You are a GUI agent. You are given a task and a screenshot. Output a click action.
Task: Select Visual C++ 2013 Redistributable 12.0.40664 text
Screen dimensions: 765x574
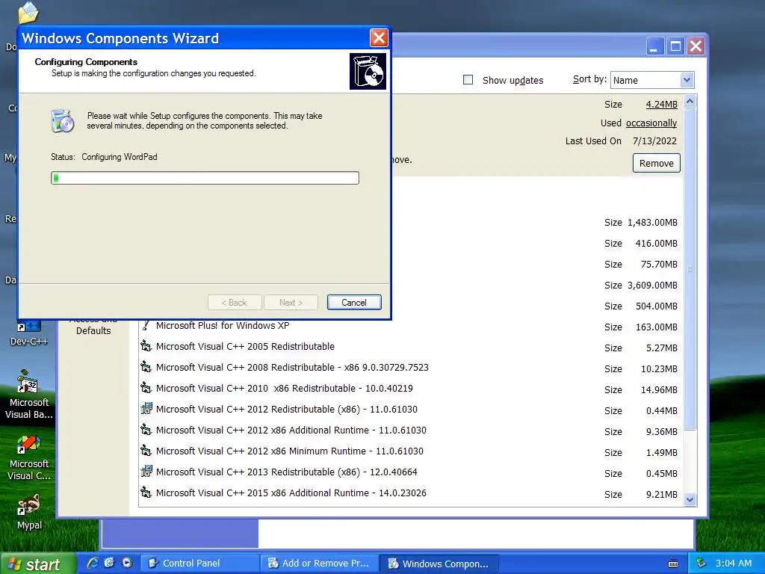click(x=287, y=472)
